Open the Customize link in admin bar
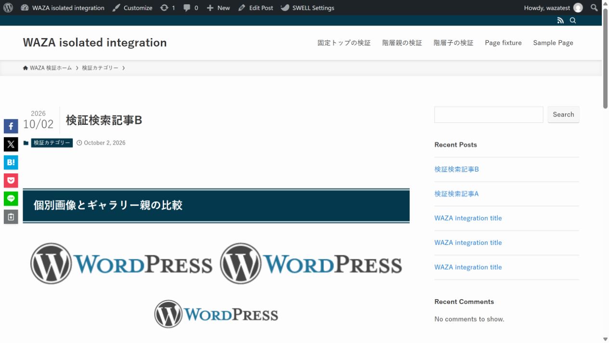 pyautogui.click(x=132, y=8)
